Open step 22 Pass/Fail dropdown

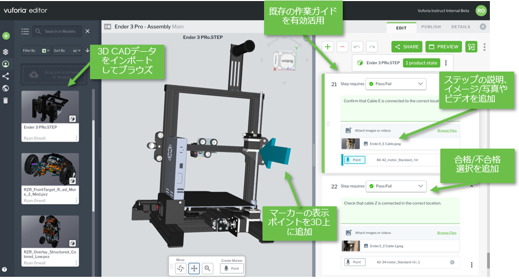coord(396,186)
